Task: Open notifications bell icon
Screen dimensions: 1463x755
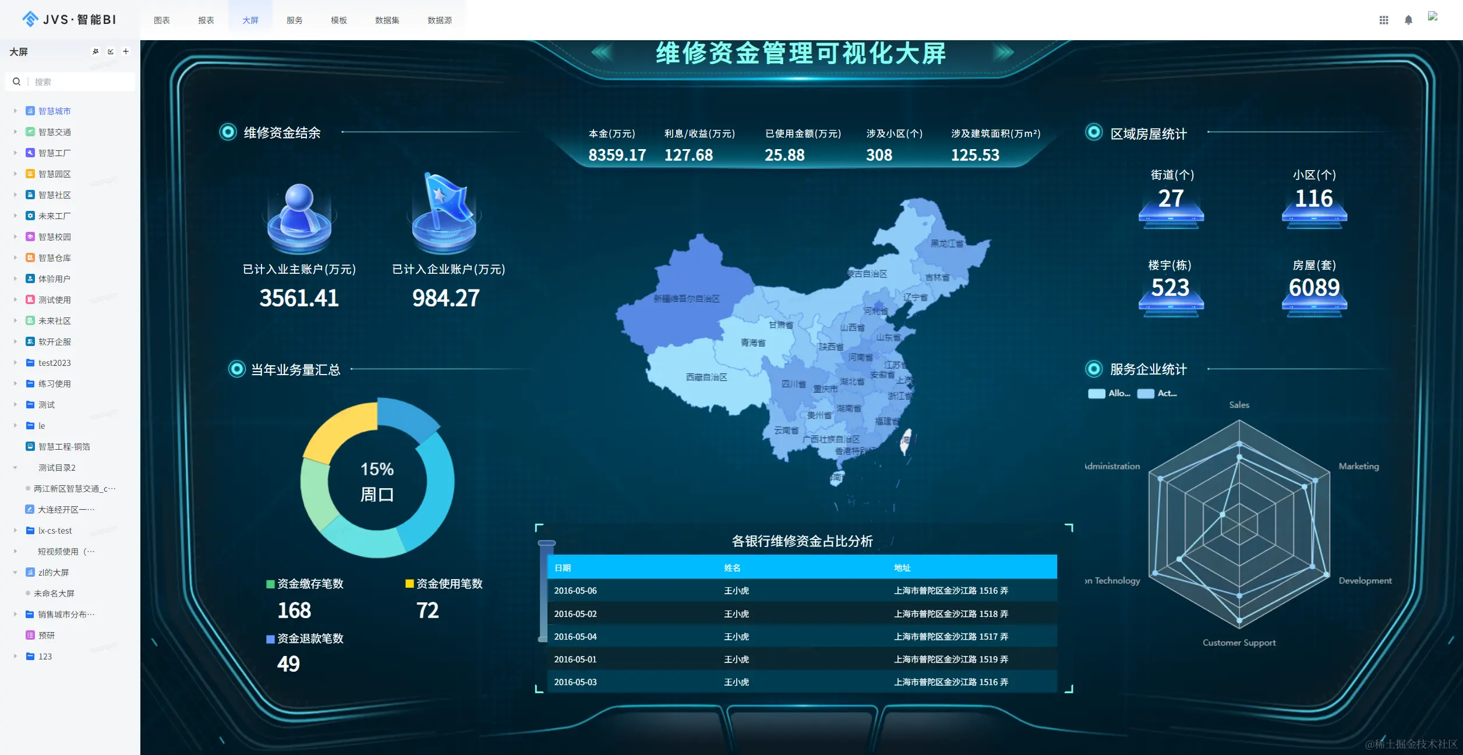Action: [x=1408, y=20]
